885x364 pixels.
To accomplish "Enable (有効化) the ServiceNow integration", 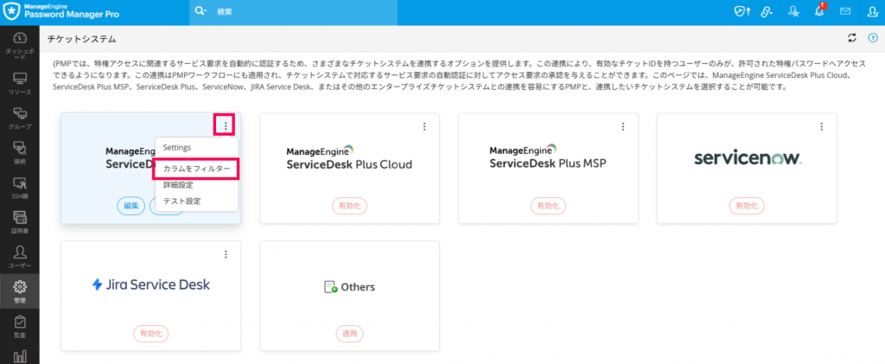I will [747, 206].
